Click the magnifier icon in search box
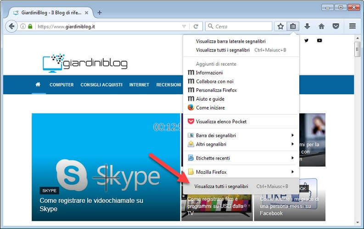The width and height of the screenshot is (364, 229). tap(210, 26)
